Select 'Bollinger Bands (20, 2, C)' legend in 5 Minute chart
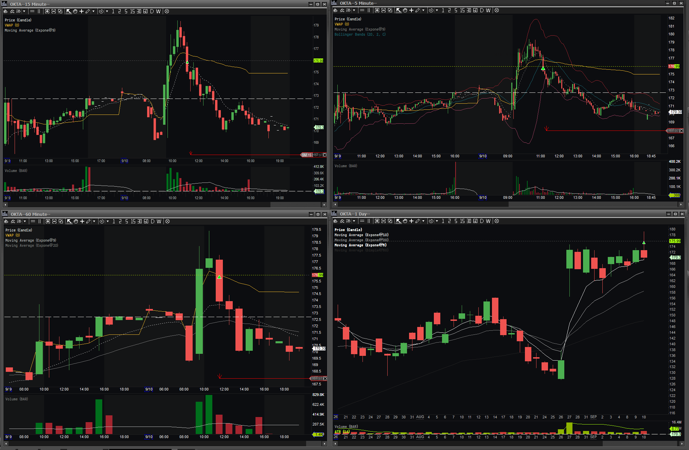The width and height of the screenshot is (689, 450). pos(360,34)
